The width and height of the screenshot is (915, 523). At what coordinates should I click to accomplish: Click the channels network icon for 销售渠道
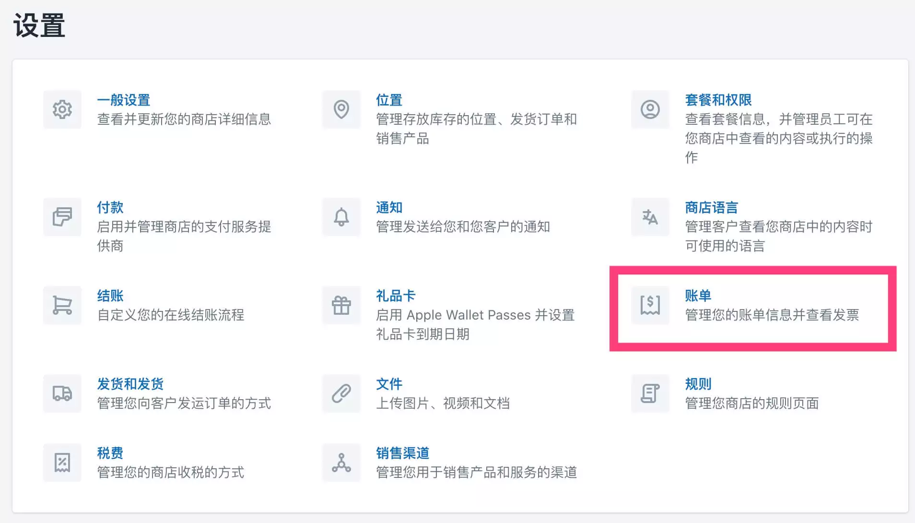(341, 463)
